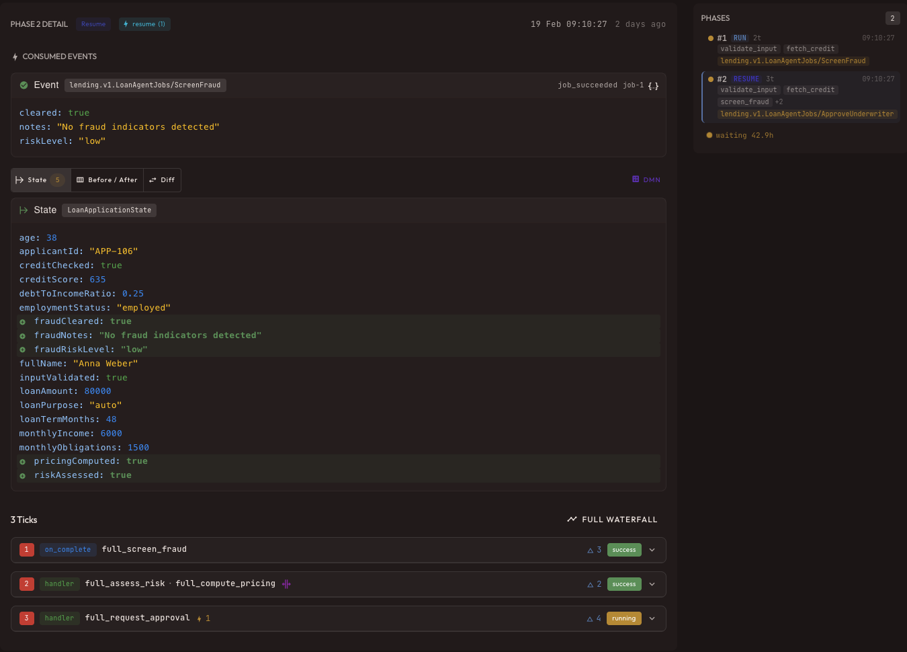Open the State tab
907x652 pixels.
tap(37, 179)
